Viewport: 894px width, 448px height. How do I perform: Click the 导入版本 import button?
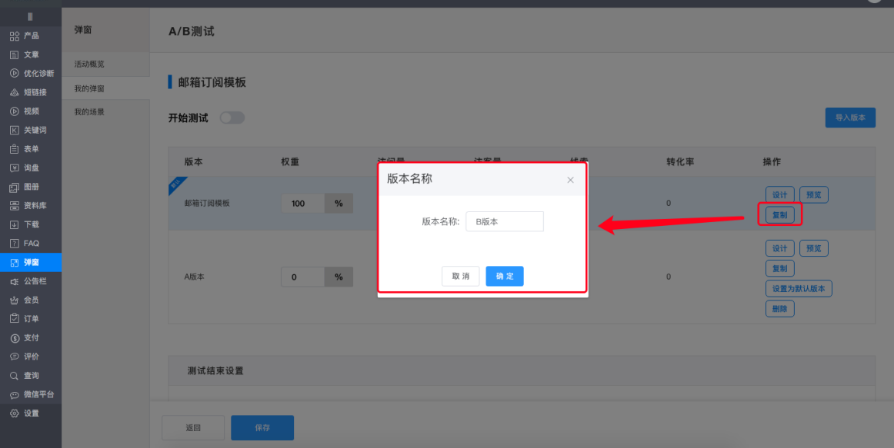coord(850,117)
